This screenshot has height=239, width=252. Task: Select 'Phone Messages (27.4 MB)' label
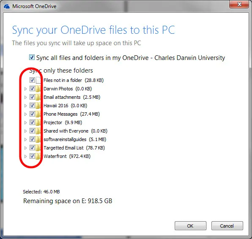[x=72, y=114]
